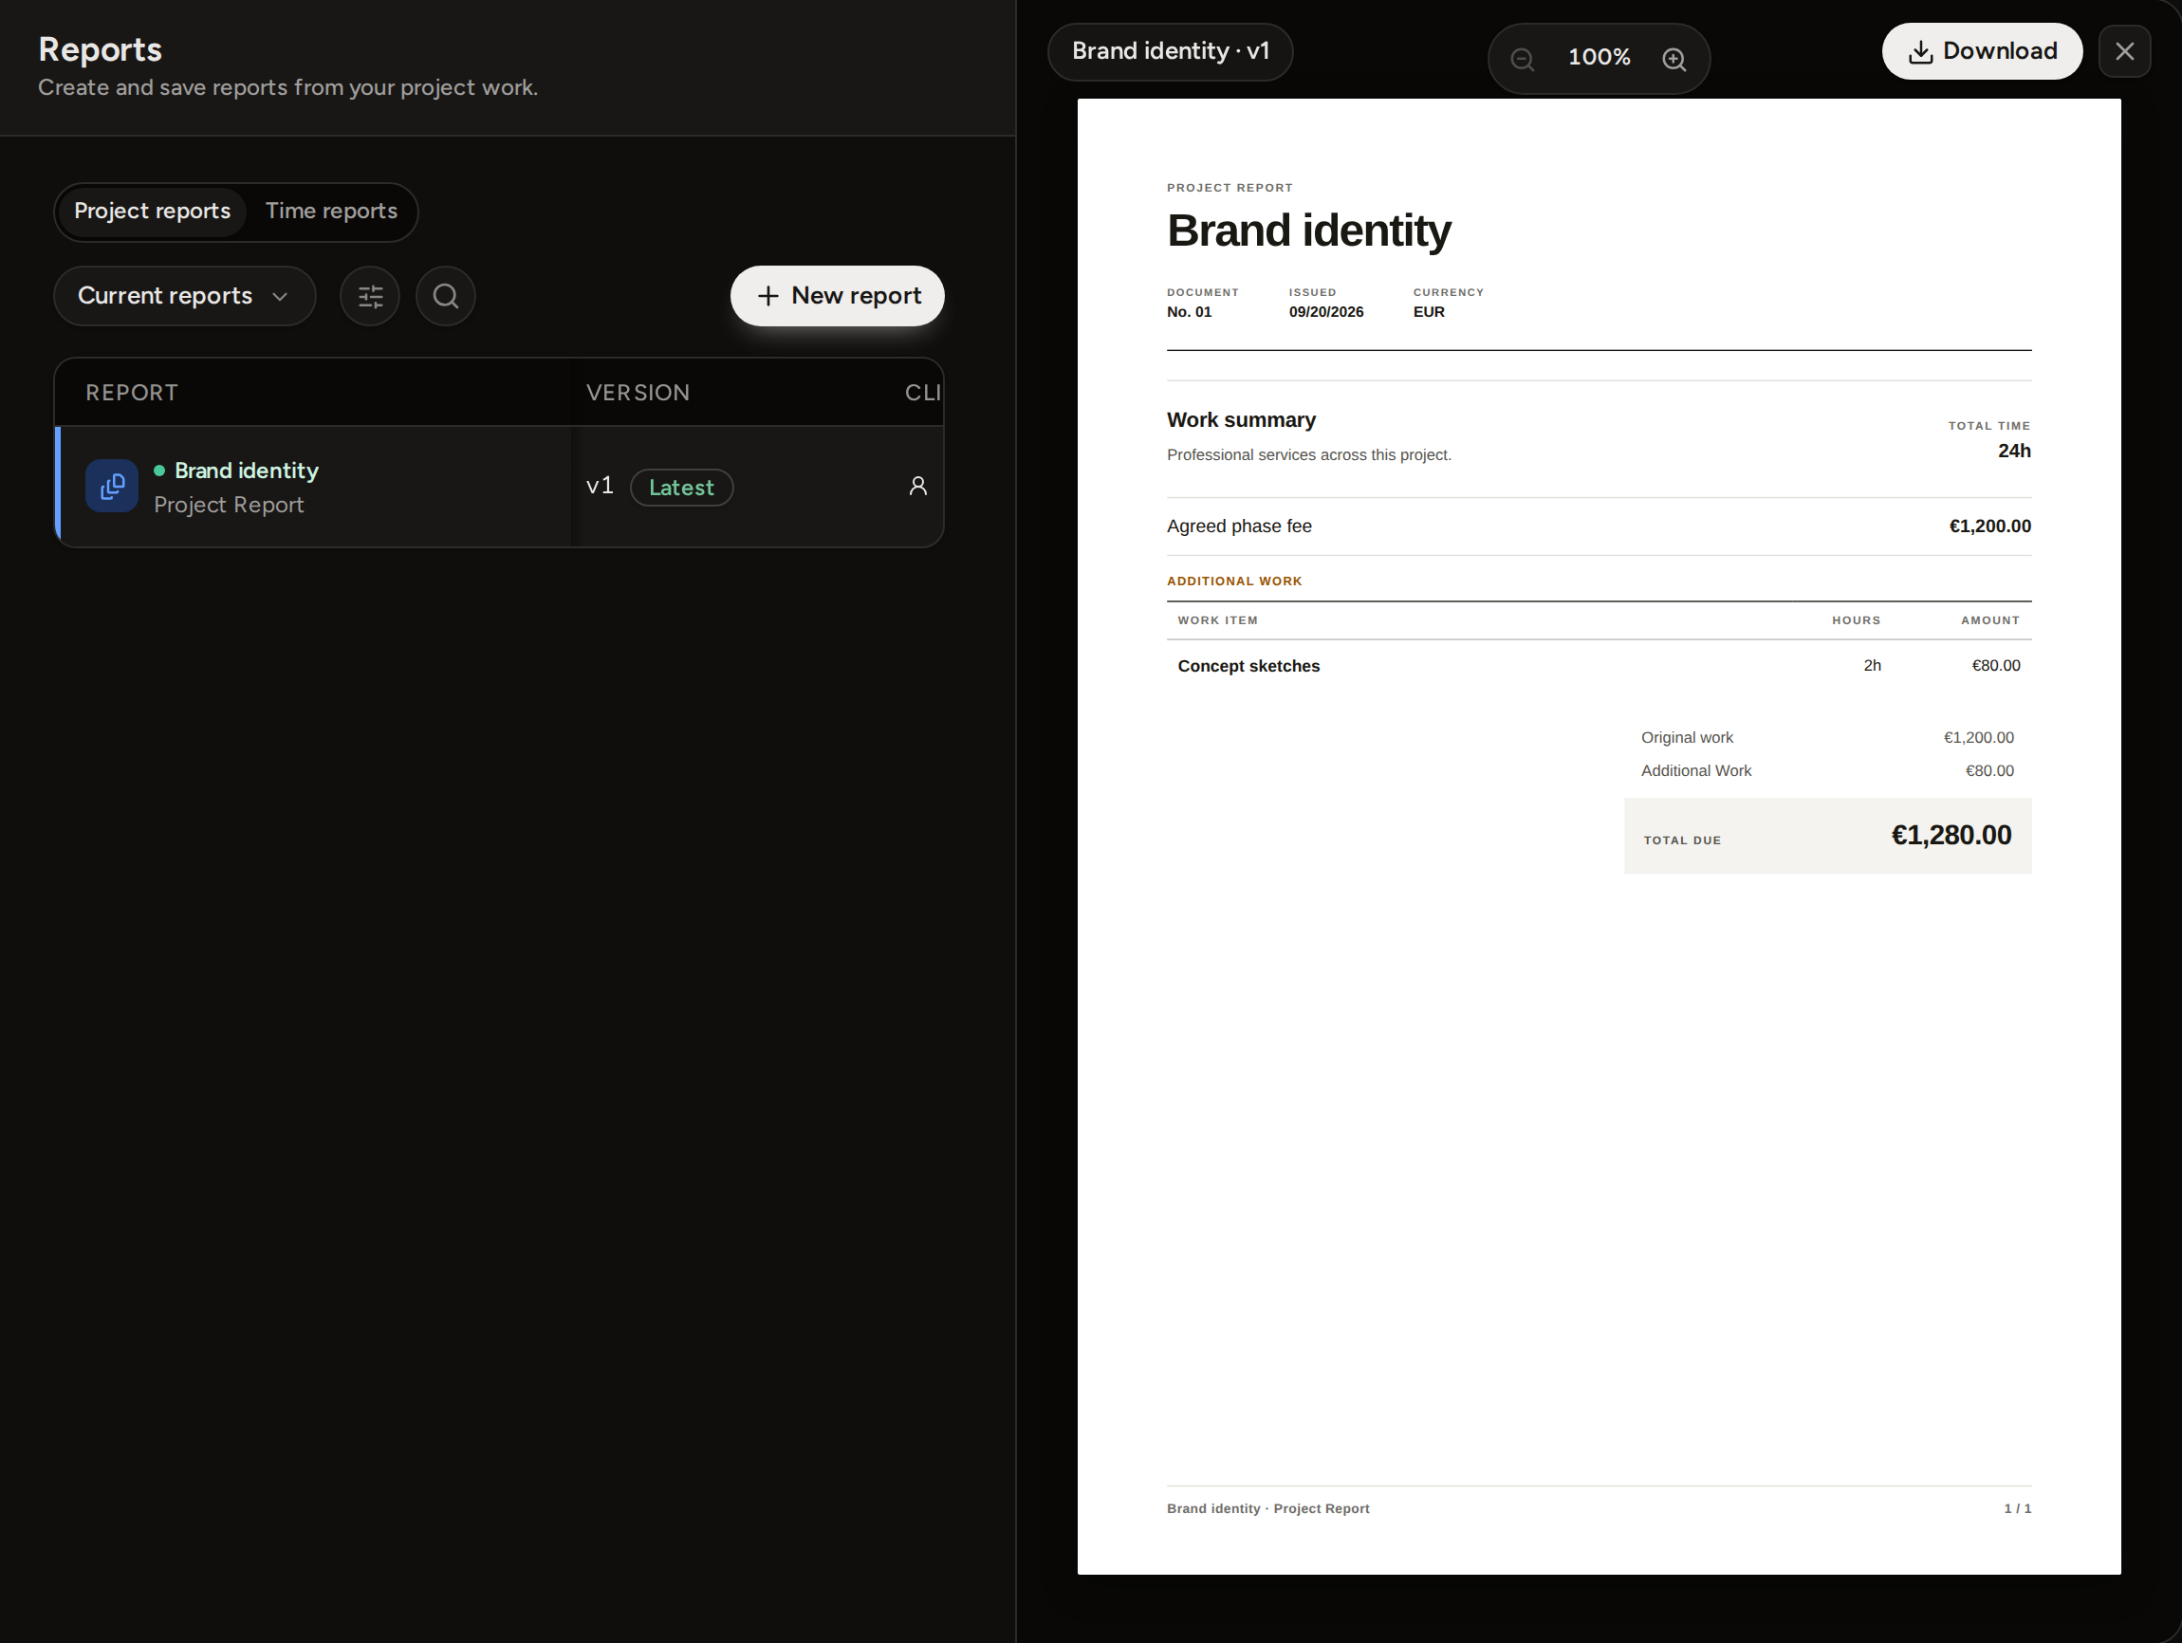Expand the Current reports dropdown

(x=184, y=296)
